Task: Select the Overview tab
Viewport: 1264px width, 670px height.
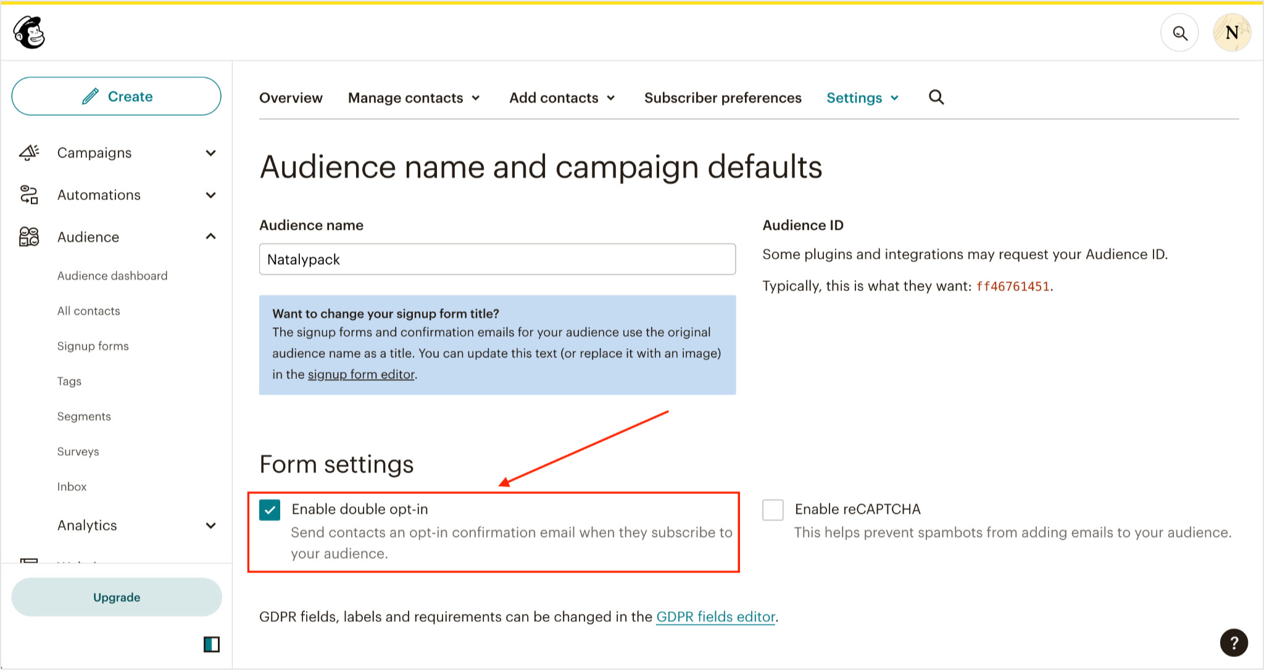Action: (x=291, y=98)
